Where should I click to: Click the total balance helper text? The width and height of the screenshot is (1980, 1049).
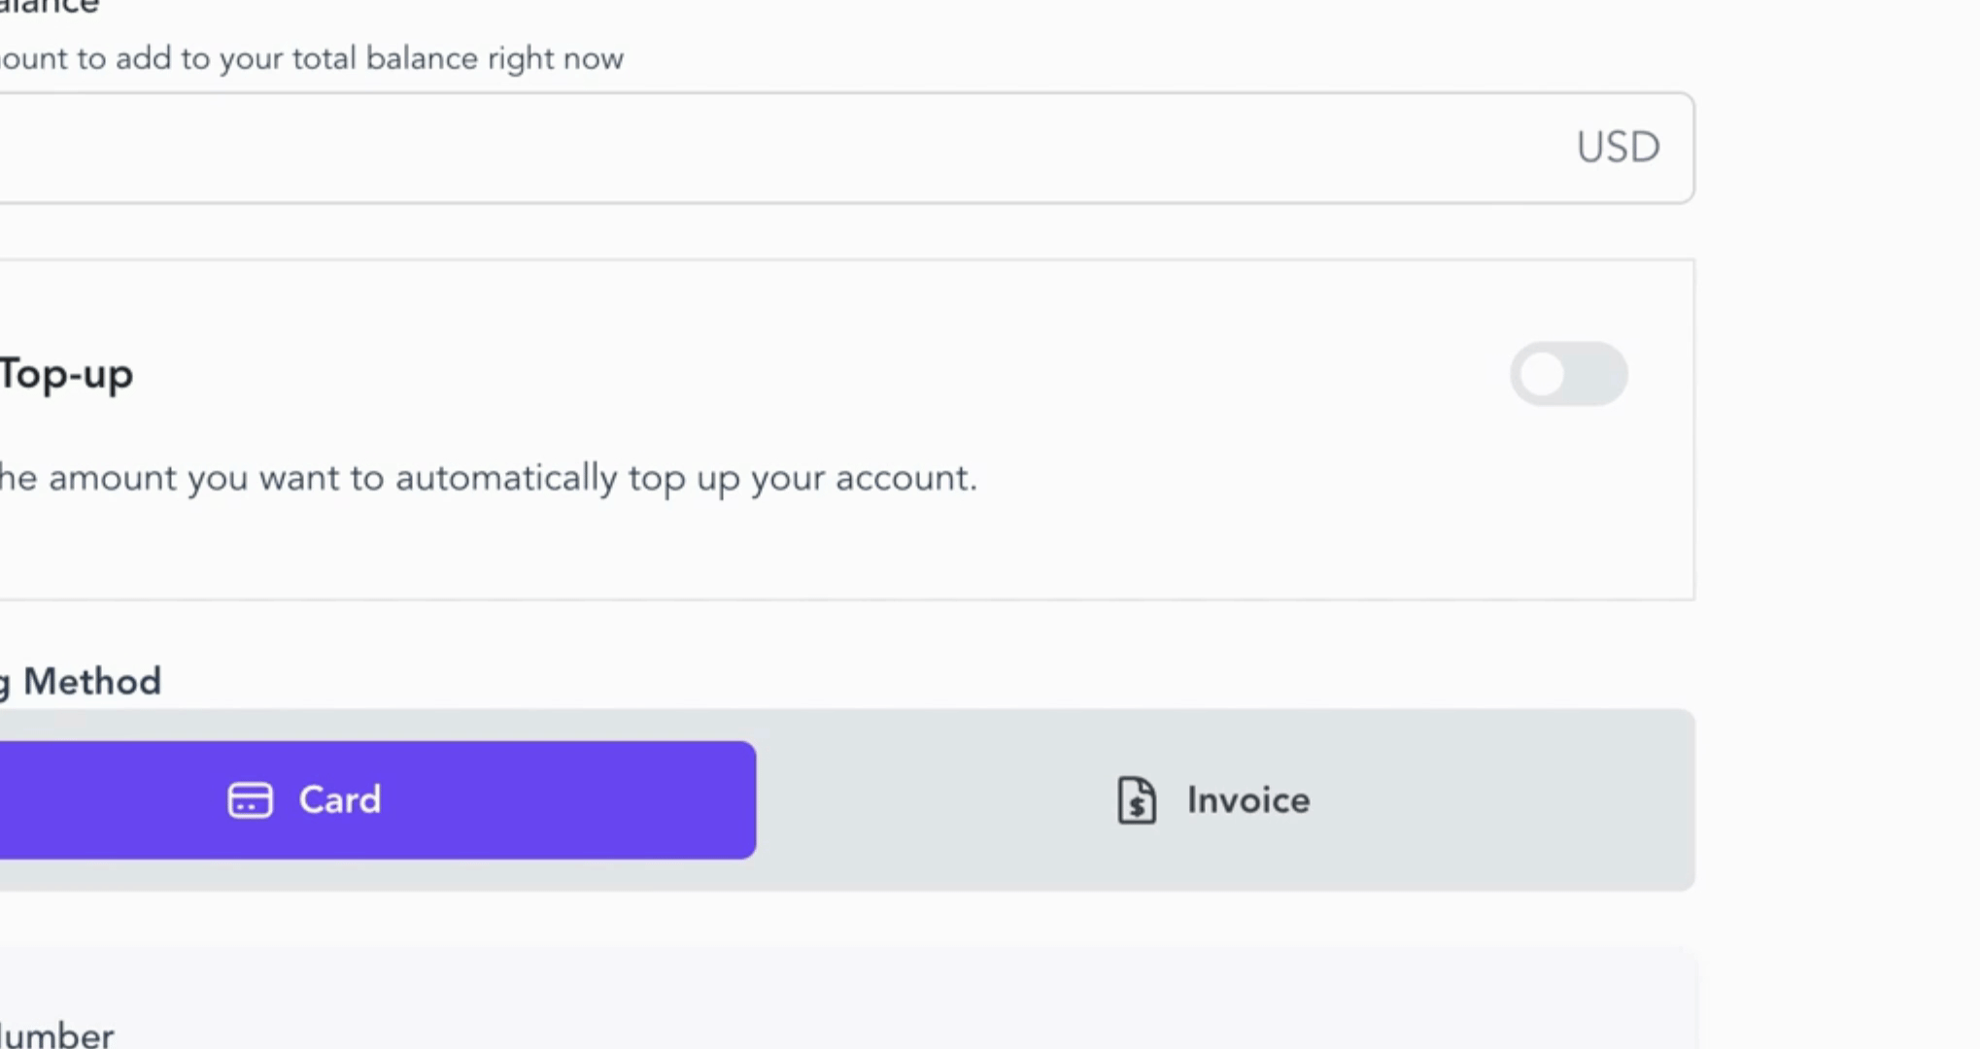311,59
